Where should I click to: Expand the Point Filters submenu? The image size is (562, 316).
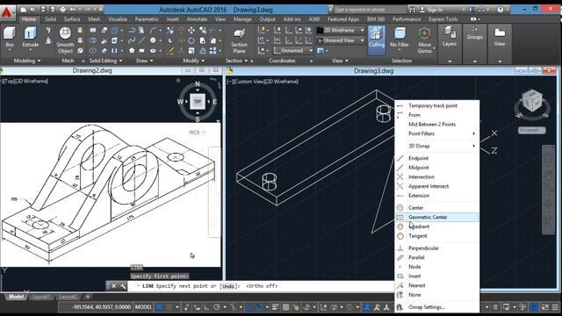[437, 133]
